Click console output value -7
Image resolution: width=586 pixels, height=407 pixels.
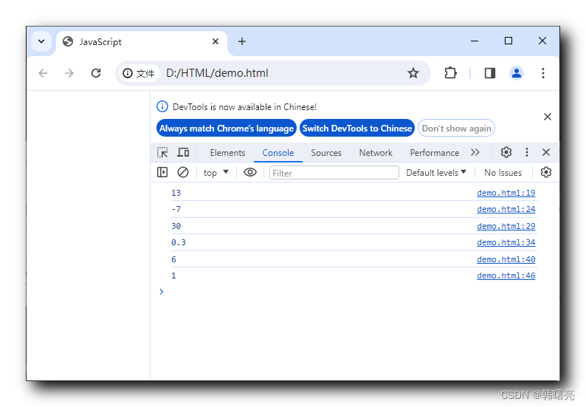coord(176,210)
